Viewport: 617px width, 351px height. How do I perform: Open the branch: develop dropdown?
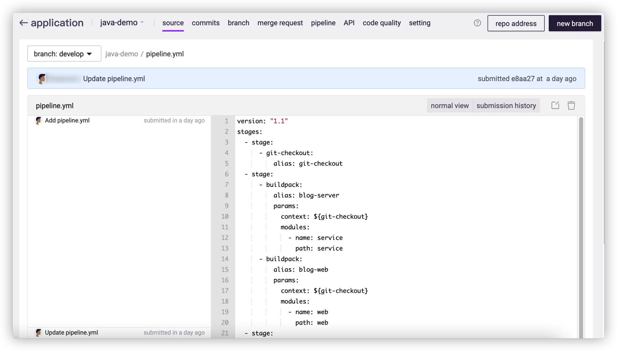64,54
